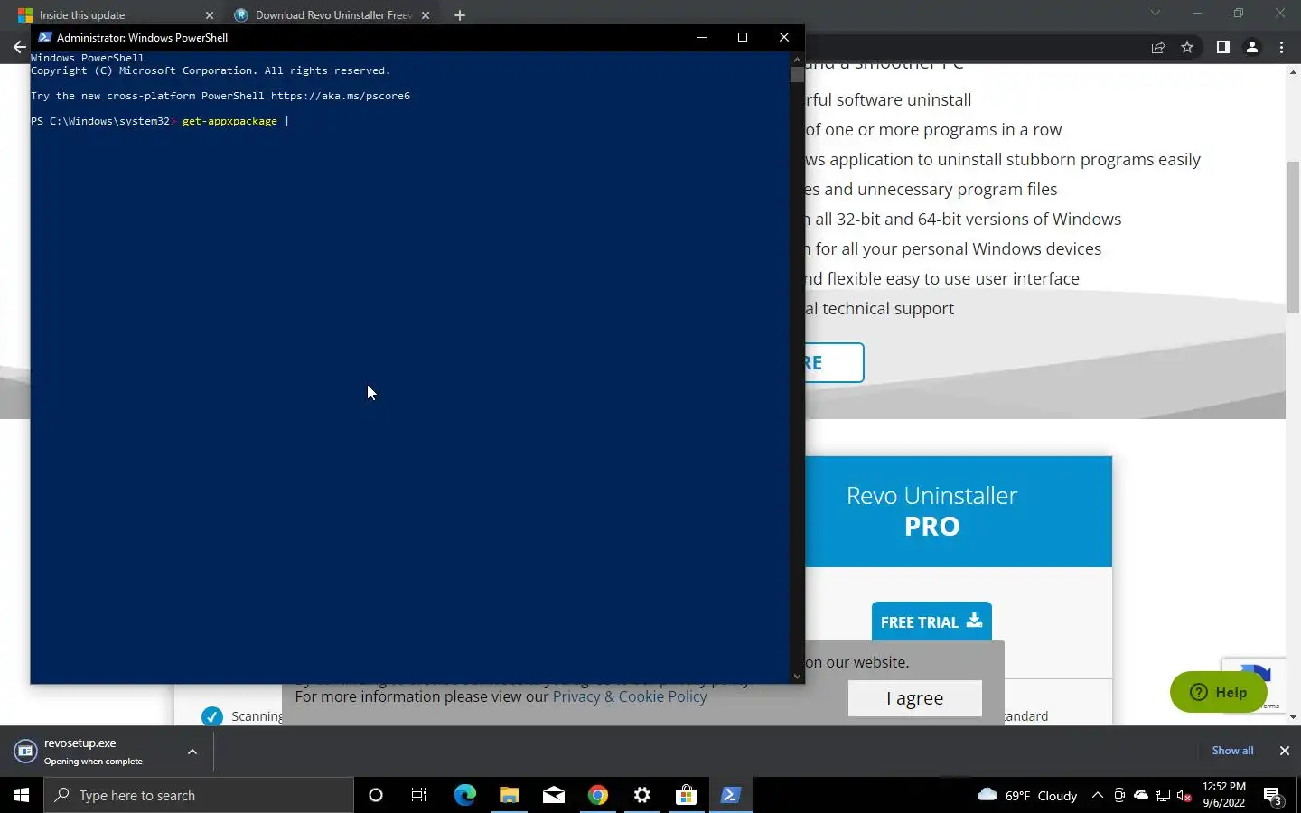Click the partially hidden outlined button on Revo page
The image size is (1301, 813).
coord(834,363)
